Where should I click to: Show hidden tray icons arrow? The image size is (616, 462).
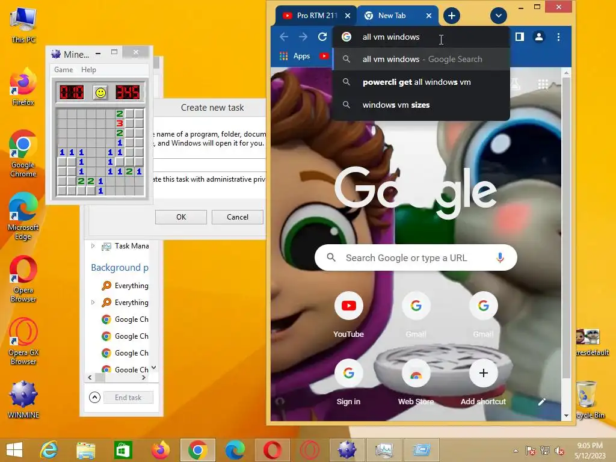[x=516, y=451]
